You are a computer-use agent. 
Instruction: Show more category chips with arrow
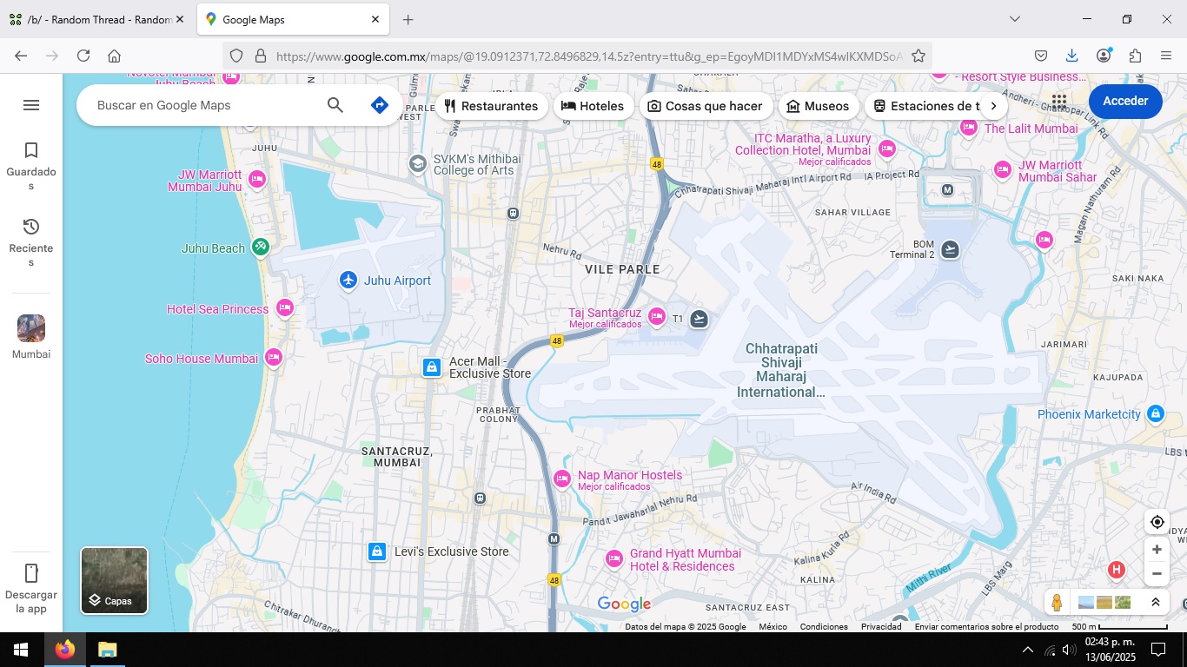click(993, 106)
